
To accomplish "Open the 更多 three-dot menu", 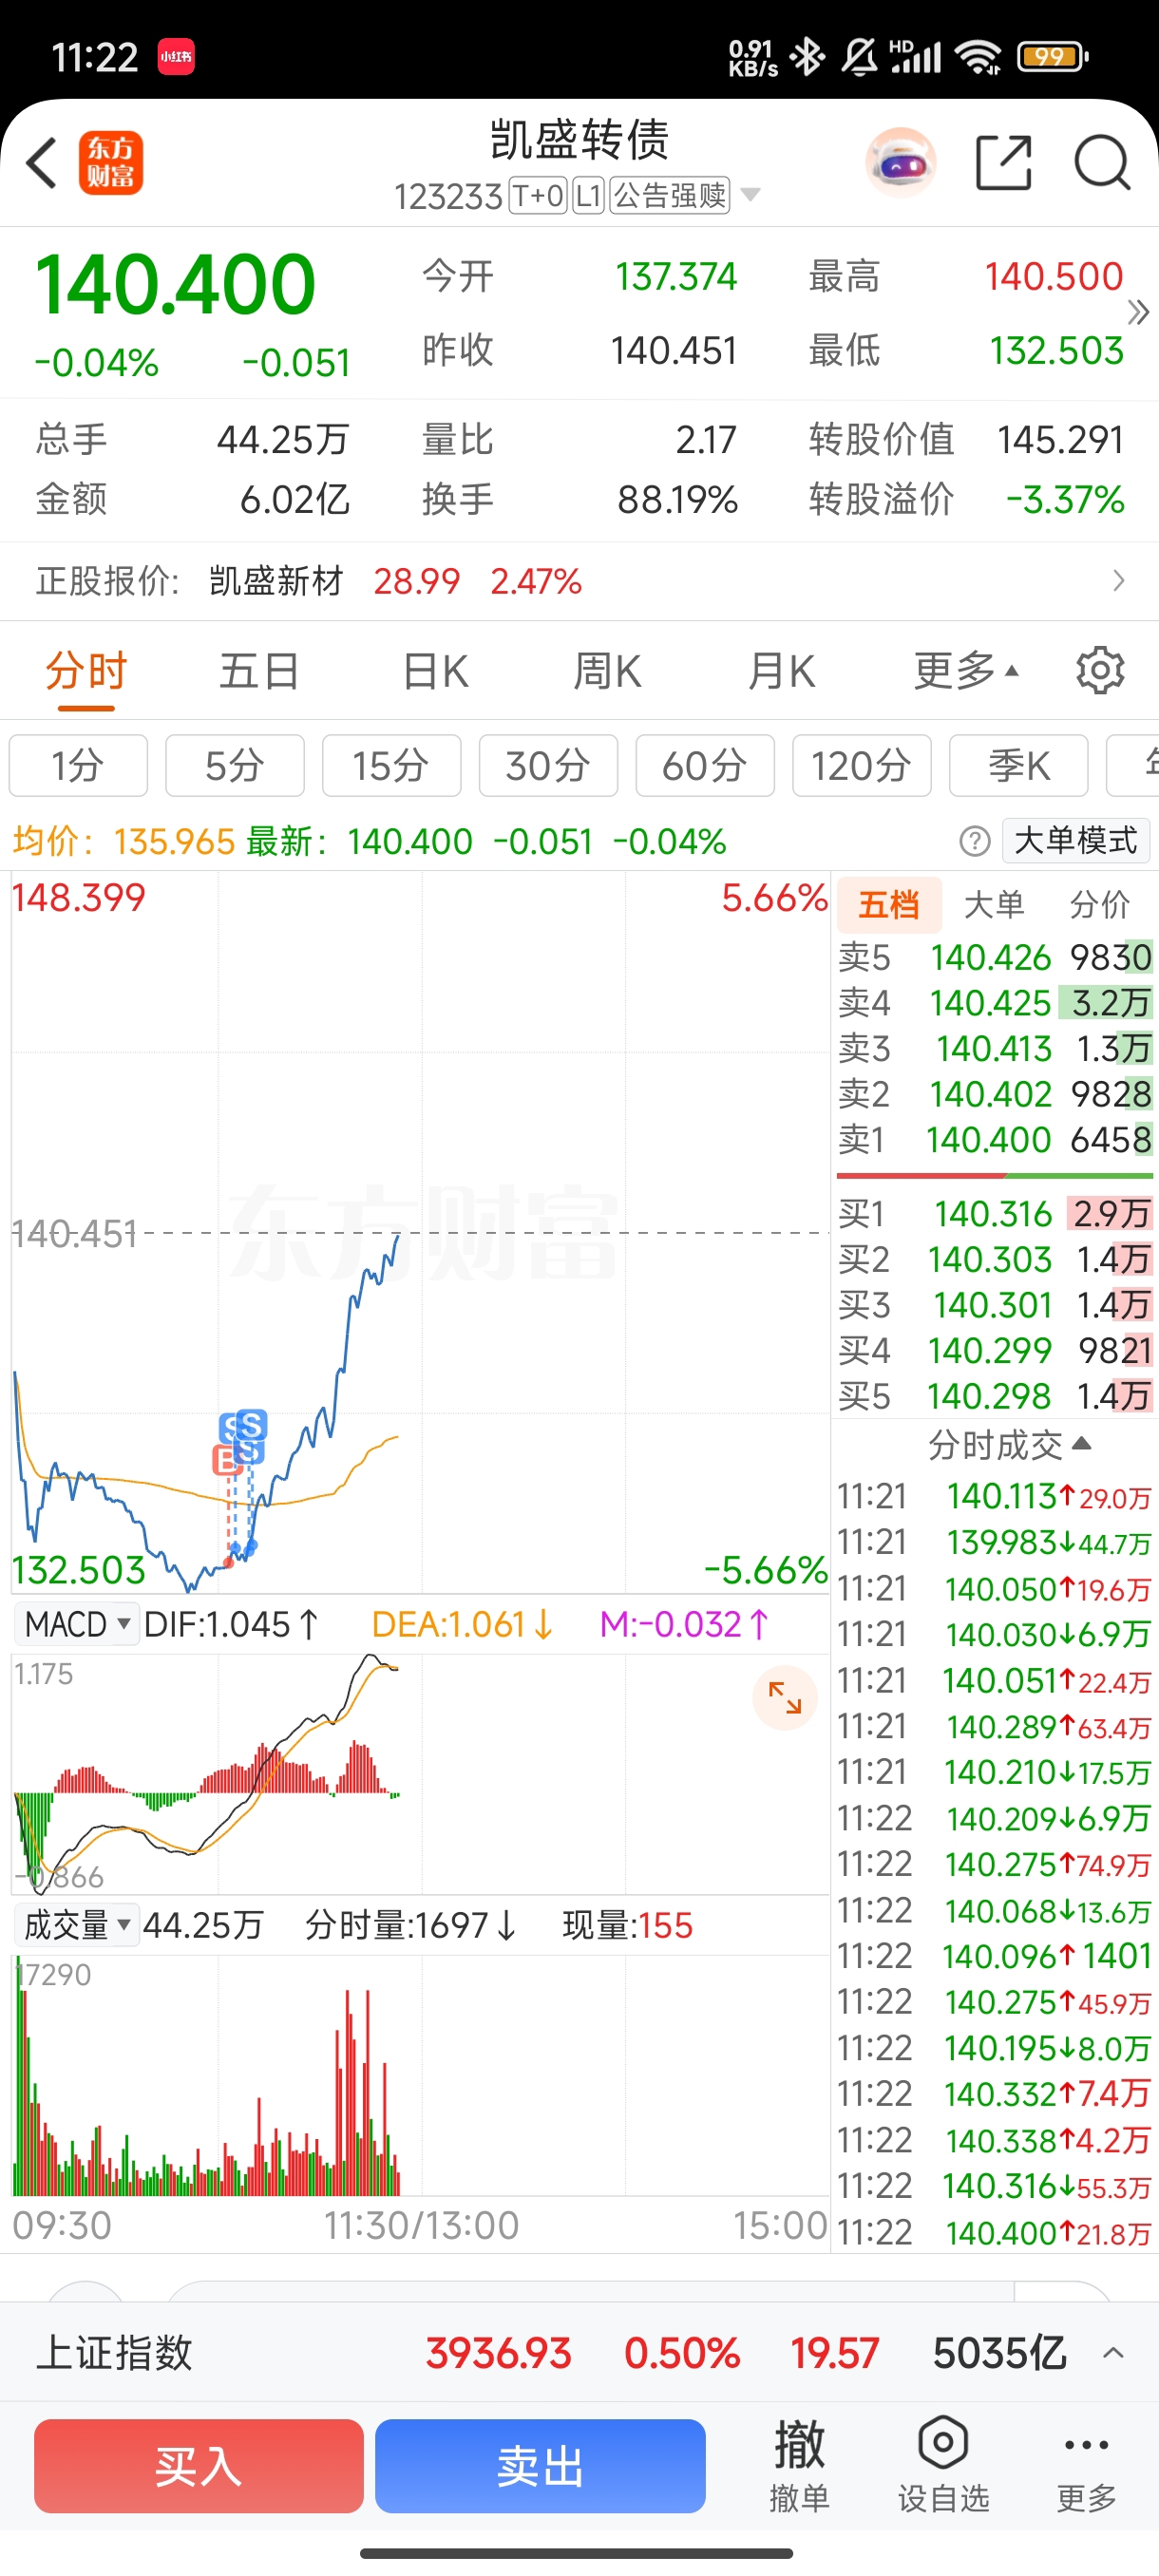I will pos(1086,2465).
